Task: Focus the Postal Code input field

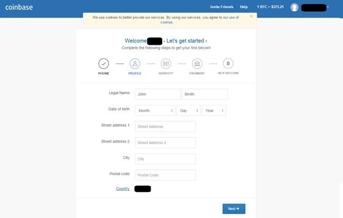Action: tap(165, 175)
